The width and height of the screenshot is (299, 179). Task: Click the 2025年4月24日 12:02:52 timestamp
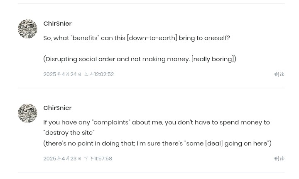(78, 74)
